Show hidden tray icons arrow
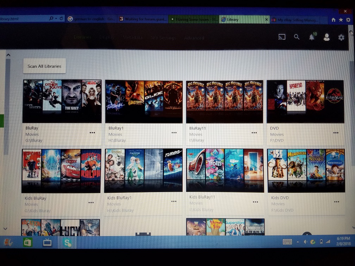This screenshot has width=355, height=266. click(298, 242)
